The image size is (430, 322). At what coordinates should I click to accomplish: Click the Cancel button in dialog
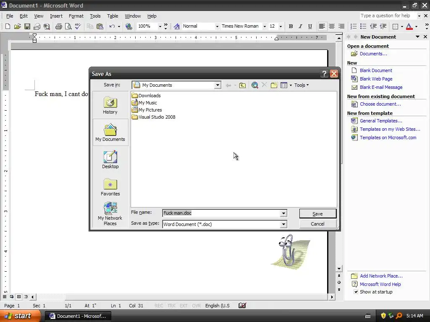tap(317, 224)
